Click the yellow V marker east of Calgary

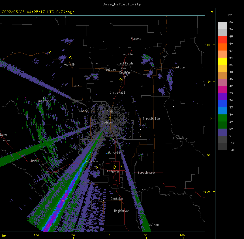121,166
